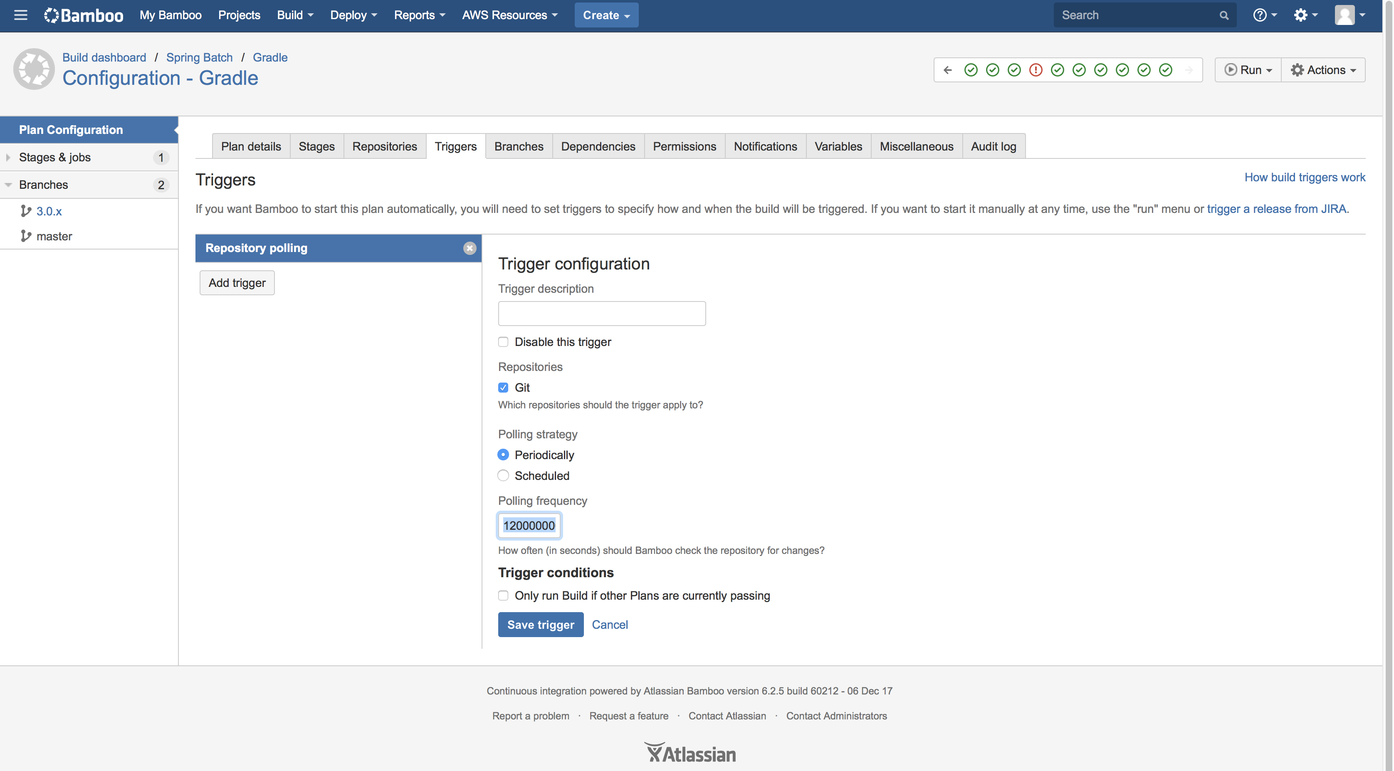
Task: Open the failed build status icon
Action: (1035, 70)
